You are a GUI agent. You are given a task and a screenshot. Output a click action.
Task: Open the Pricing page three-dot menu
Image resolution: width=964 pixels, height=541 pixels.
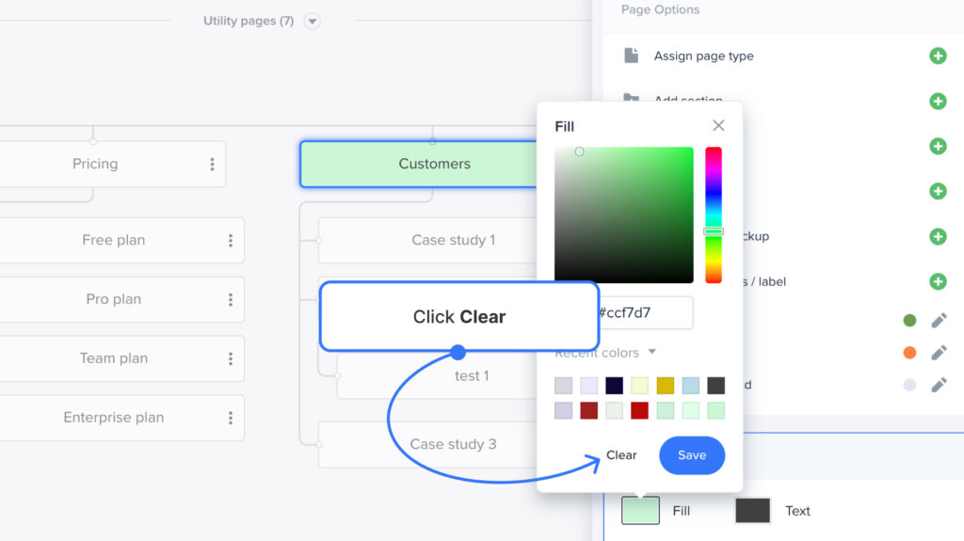click(212, 164)
